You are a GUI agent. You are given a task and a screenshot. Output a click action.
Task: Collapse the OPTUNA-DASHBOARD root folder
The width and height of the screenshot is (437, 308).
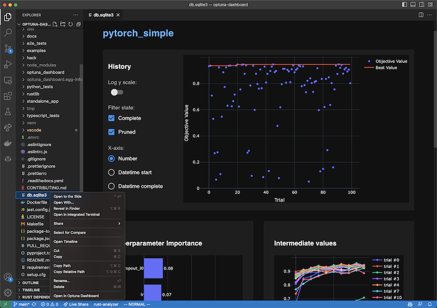34,24
